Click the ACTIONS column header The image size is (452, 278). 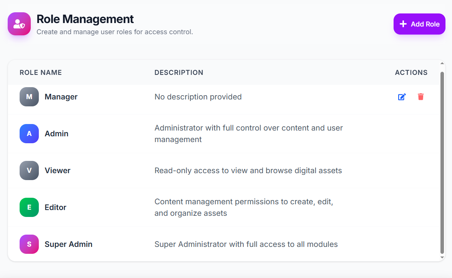pyautogui.click(x=411, y=73)
